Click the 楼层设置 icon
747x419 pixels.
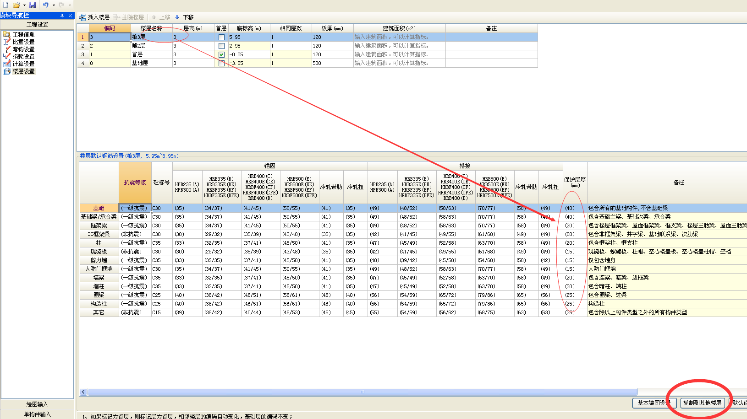(x=7, y=71)
